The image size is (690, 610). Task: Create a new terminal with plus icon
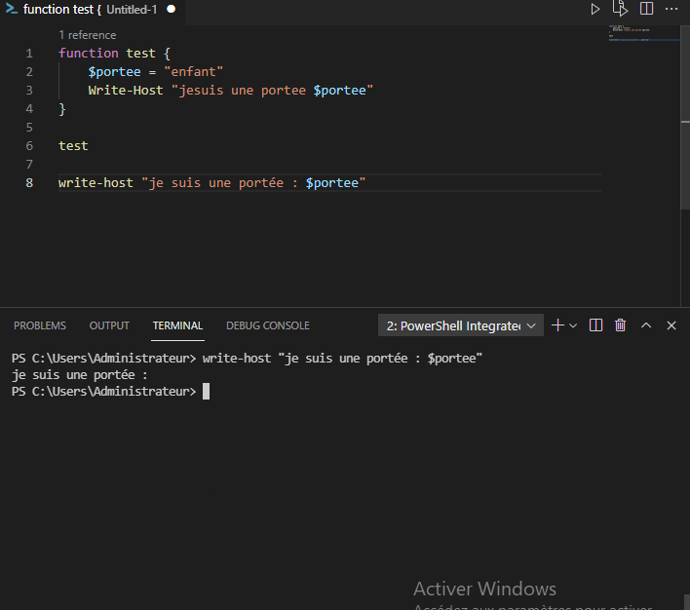pos(557,325)
